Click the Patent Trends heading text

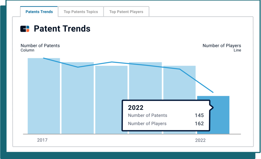(62, 29)
